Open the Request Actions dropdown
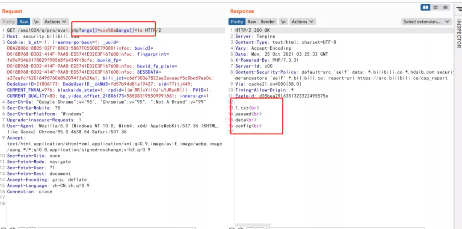 pos(56,21)
